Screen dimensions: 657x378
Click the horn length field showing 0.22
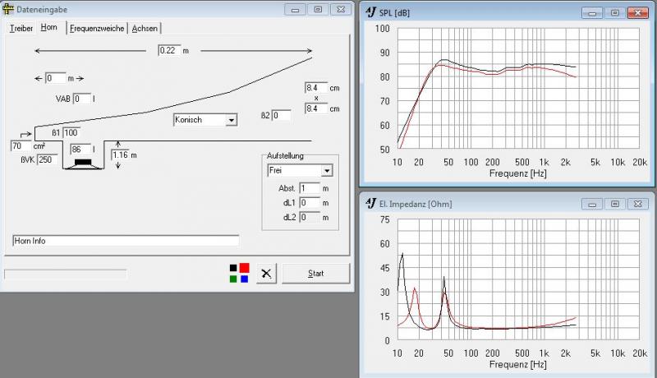[169, 50]
